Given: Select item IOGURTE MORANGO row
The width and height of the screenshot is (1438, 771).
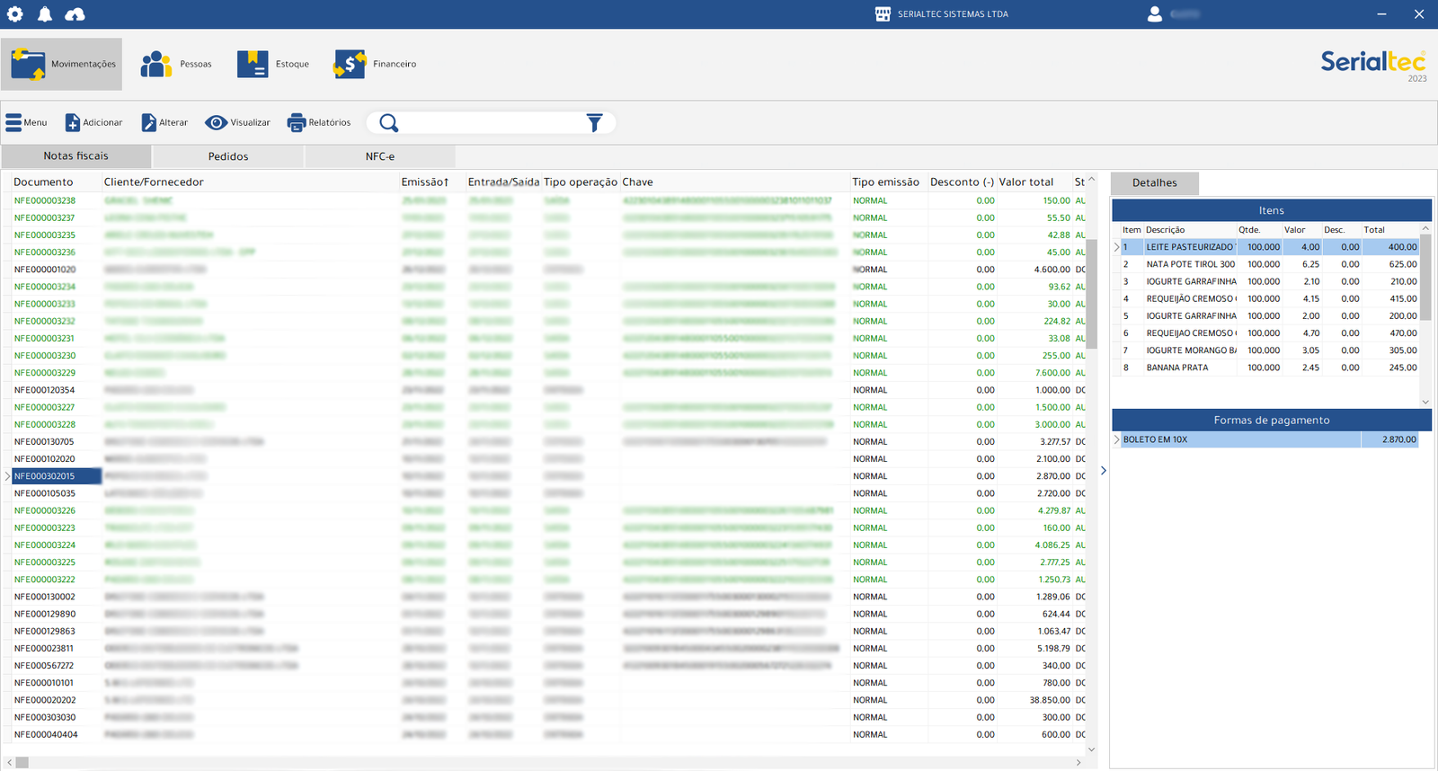Looking at the screenshot, I should (x=1269, y=350).
